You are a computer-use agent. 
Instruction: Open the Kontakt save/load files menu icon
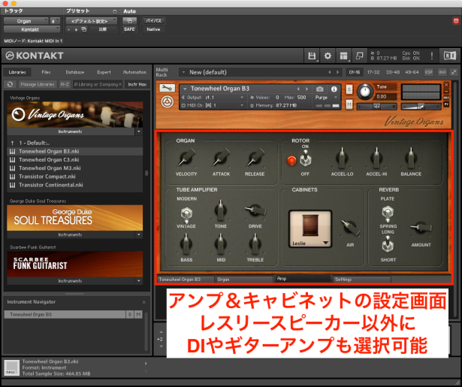click(312, 56)
